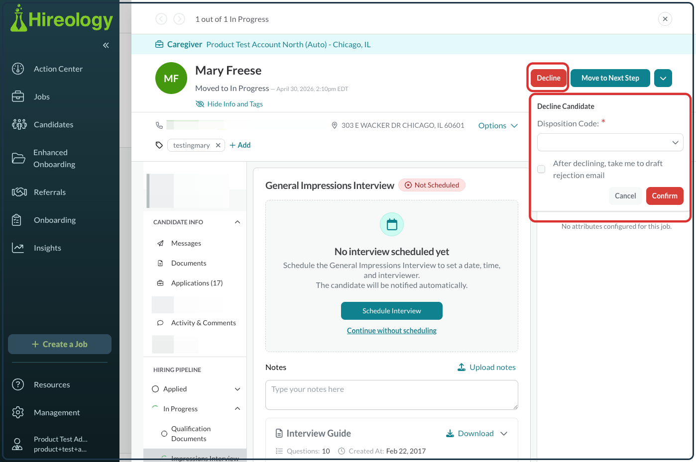Image resolution: width=696 pixels, height=462 pixels.
Task: Go to next candidate arrow
Action: point(179,19)
